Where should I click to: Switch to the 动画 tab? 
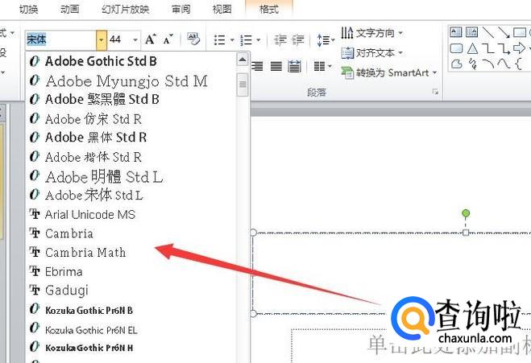tap(70, 9)
